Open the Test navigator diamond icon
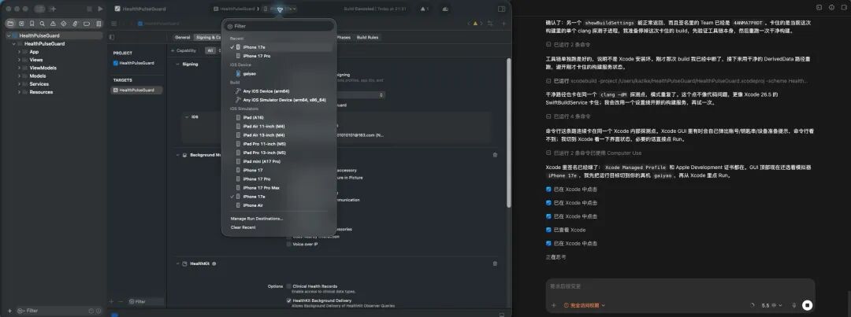Viewport: 851px width, 317px height. tap(64, 24)
